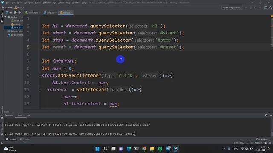This screenshot has width=273, height=153.
Task: Toggle the Favorites side tab with star
Action: 2,112
